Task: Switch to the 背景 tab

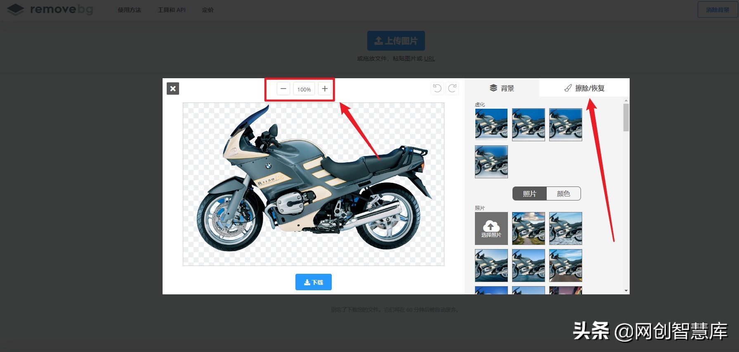Action: pyautogui.click(x=502, y=88)
